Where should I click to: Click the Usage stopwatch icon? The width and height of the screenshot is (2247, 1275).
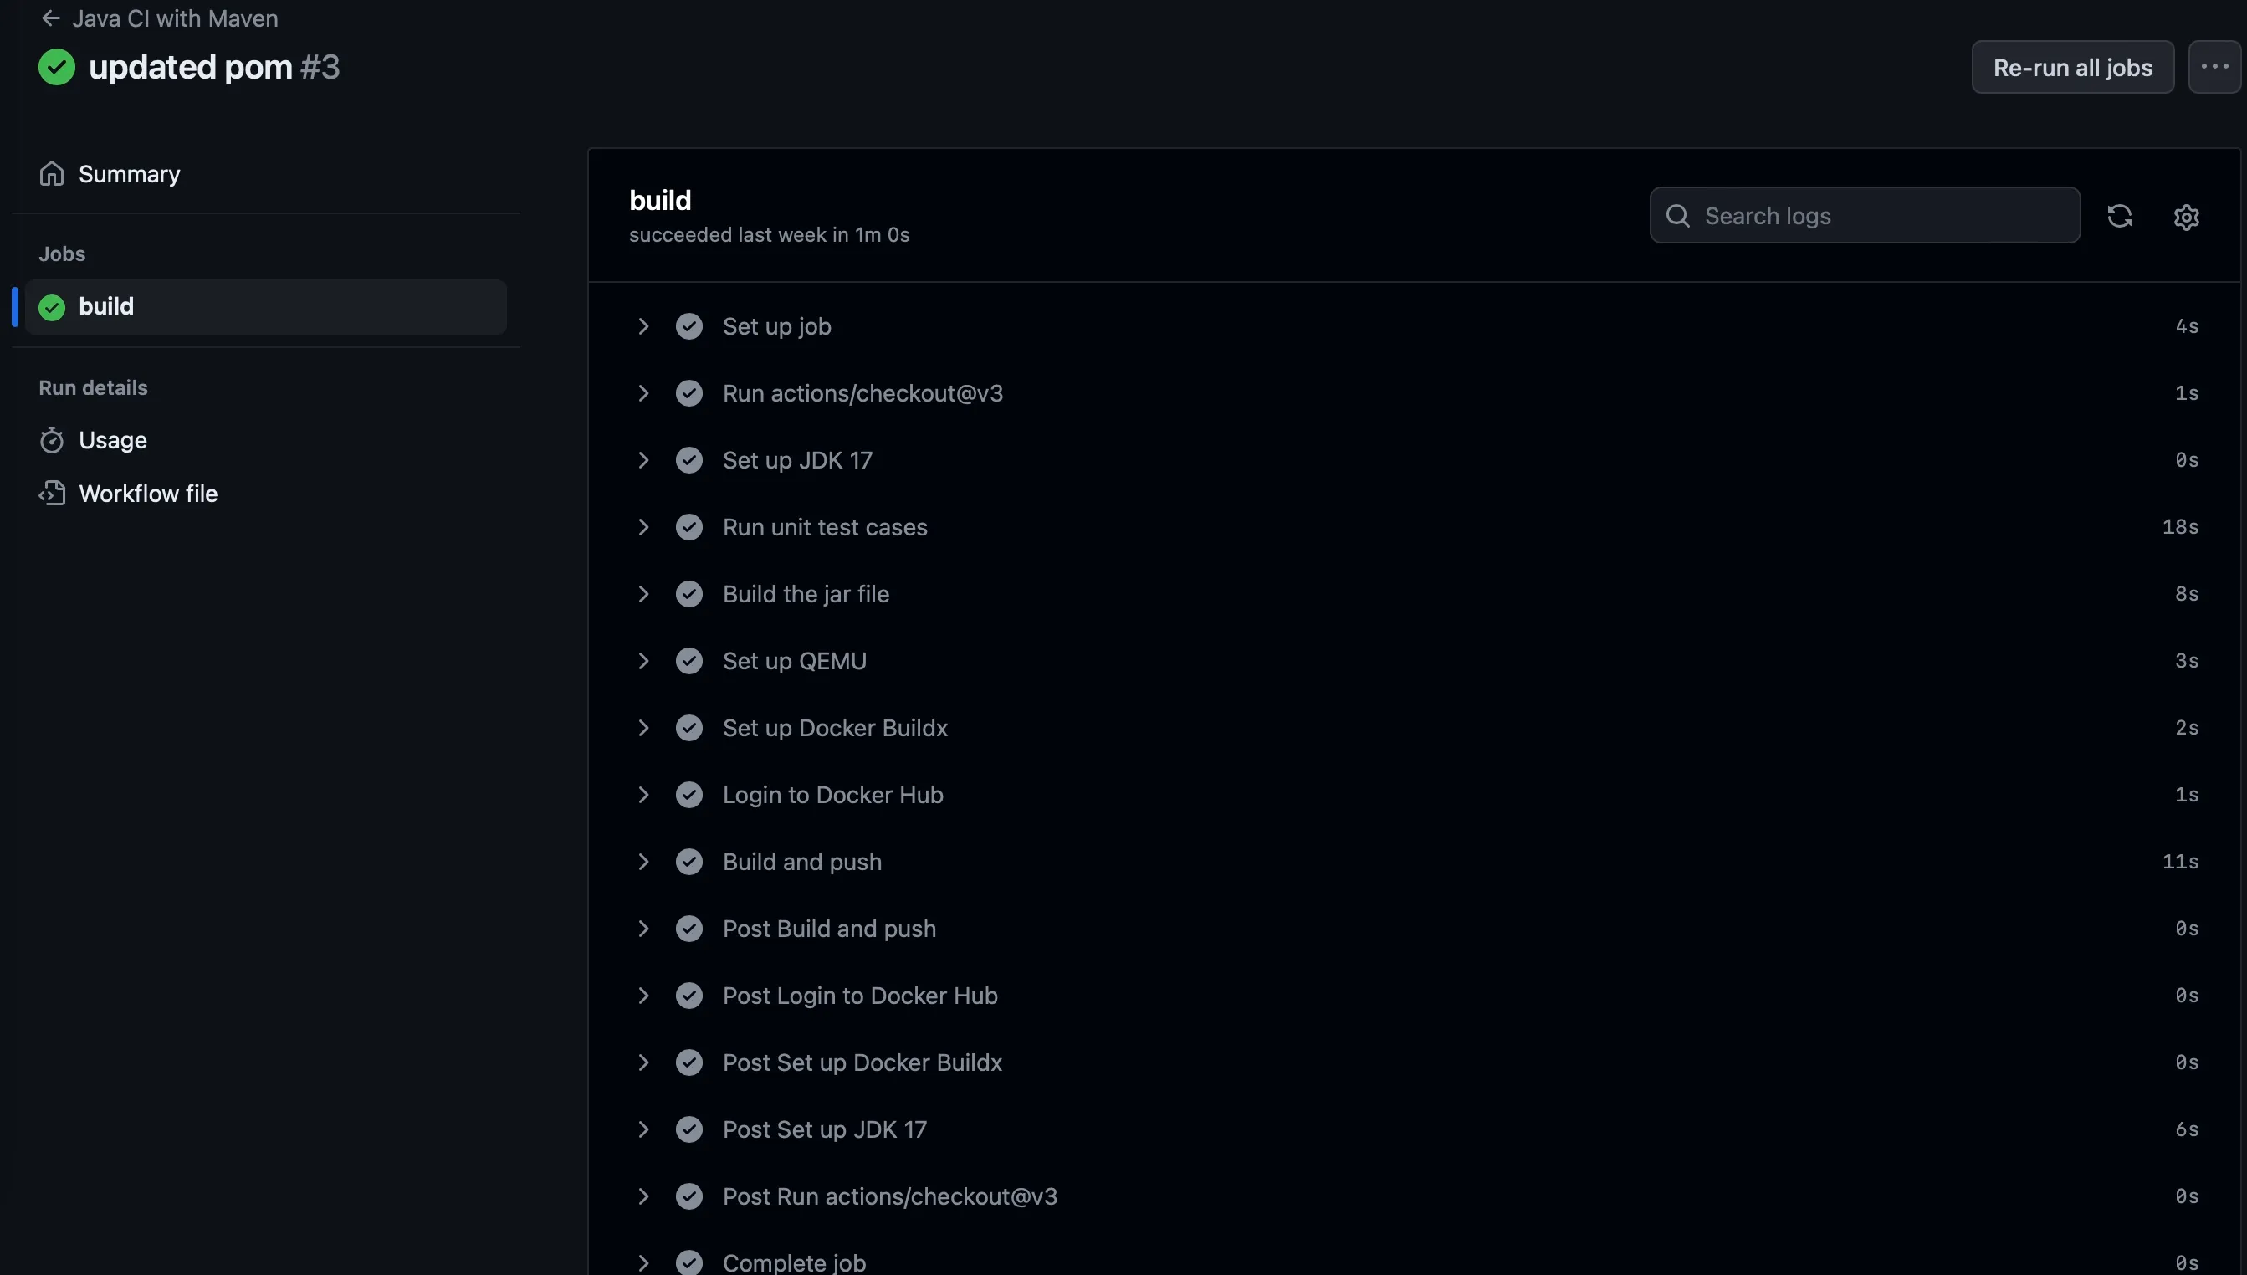[52, 439]
